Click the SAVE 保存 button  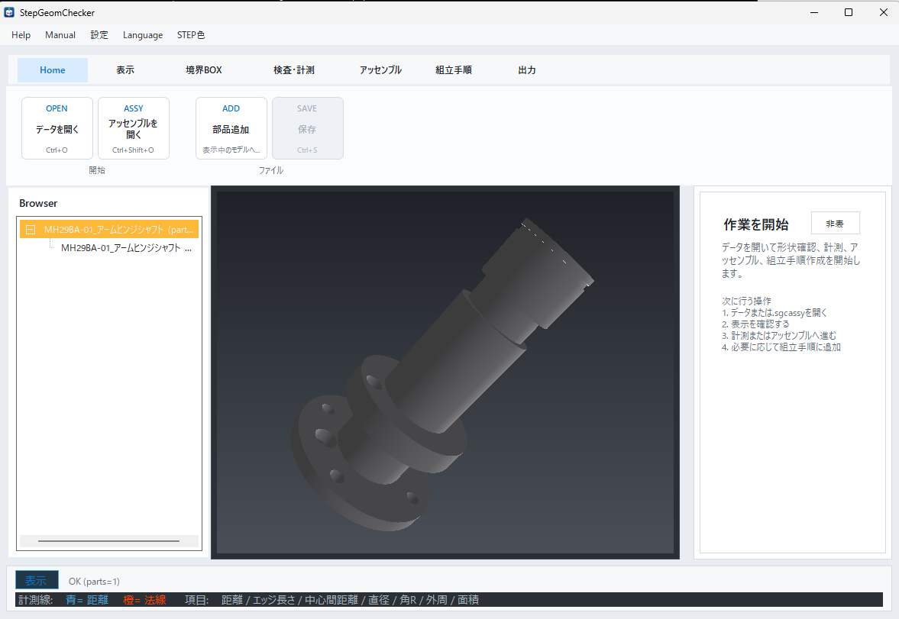[x=307, y=128]
